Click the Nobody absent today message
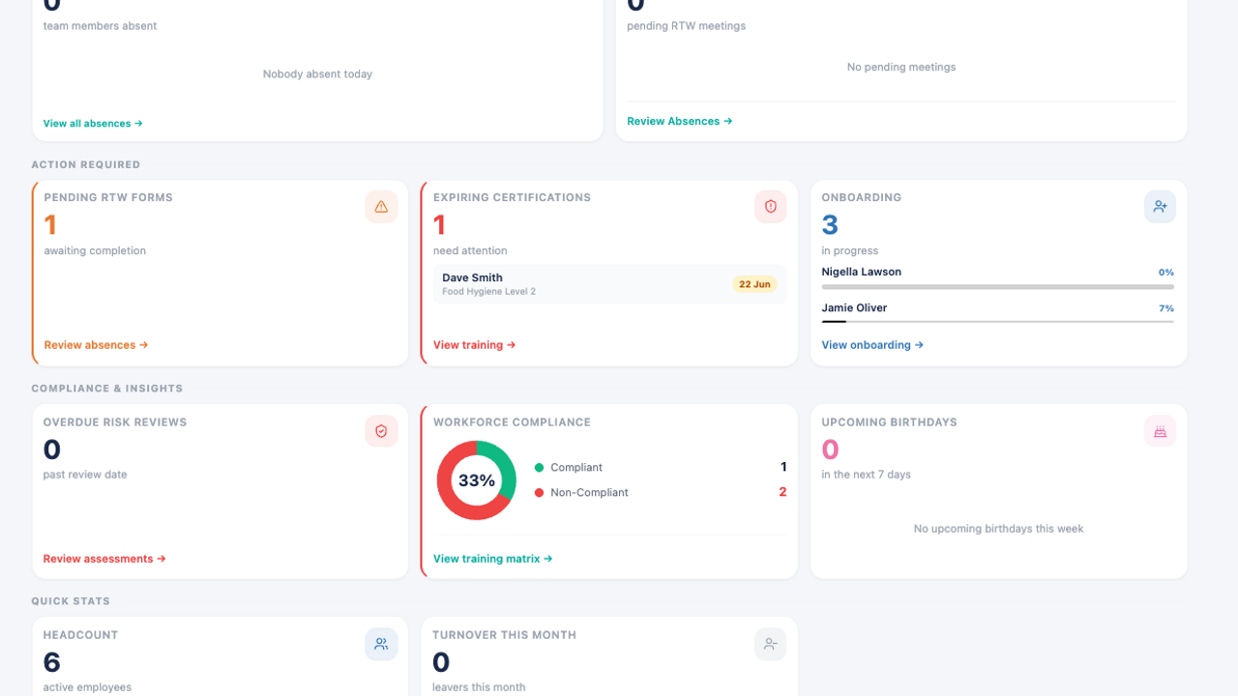Viewport: 1238px width, 696px height. (317, 74)
